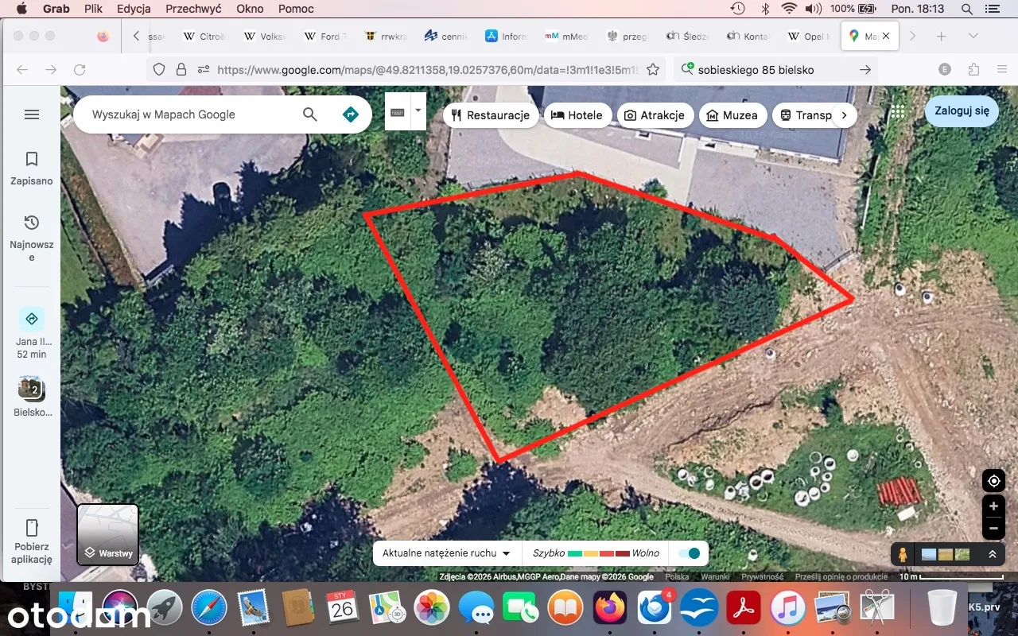The image size is (1018, 636).
Task: Center map on my location
Action: pyautogui.click(x=993, y=481)
